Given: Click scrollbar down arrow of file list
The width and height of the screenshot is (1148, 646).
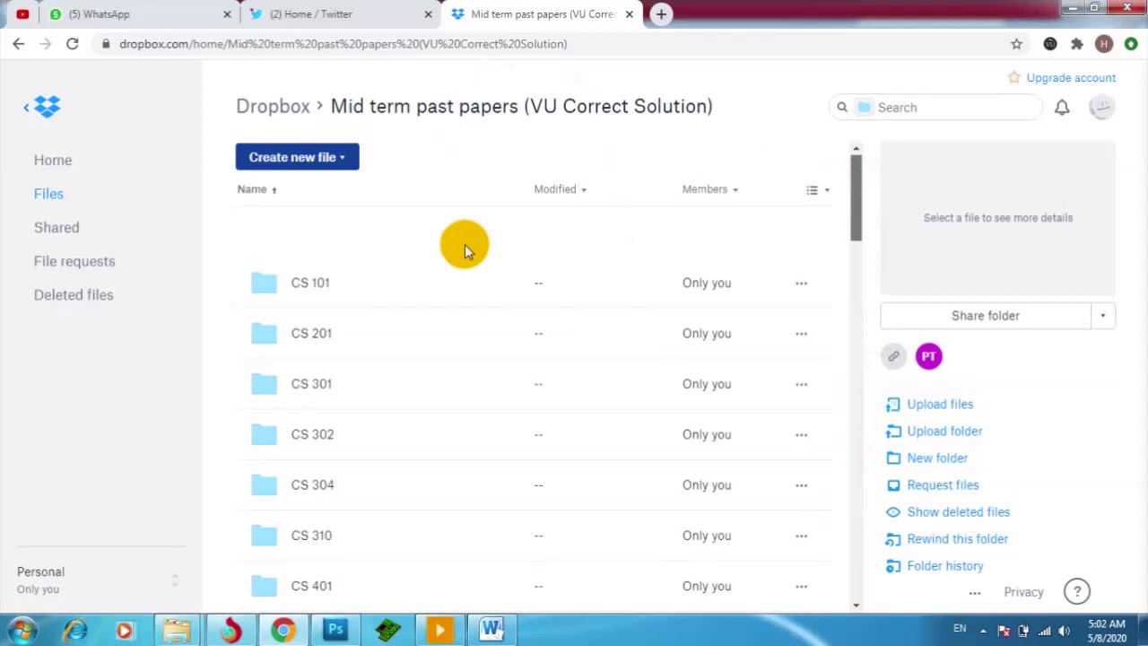Looking at the screenshot, I should tap(856, 605).
